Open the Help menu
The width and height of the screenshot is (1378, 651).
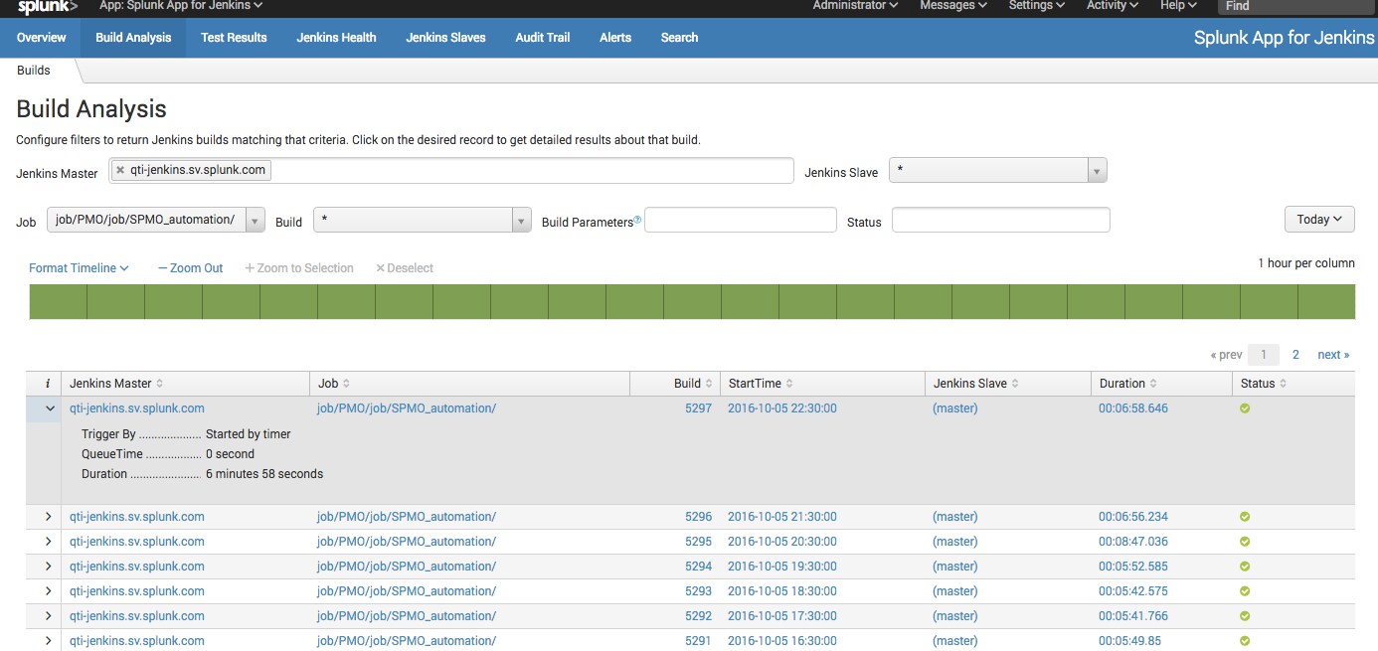tap(1179, 6)
